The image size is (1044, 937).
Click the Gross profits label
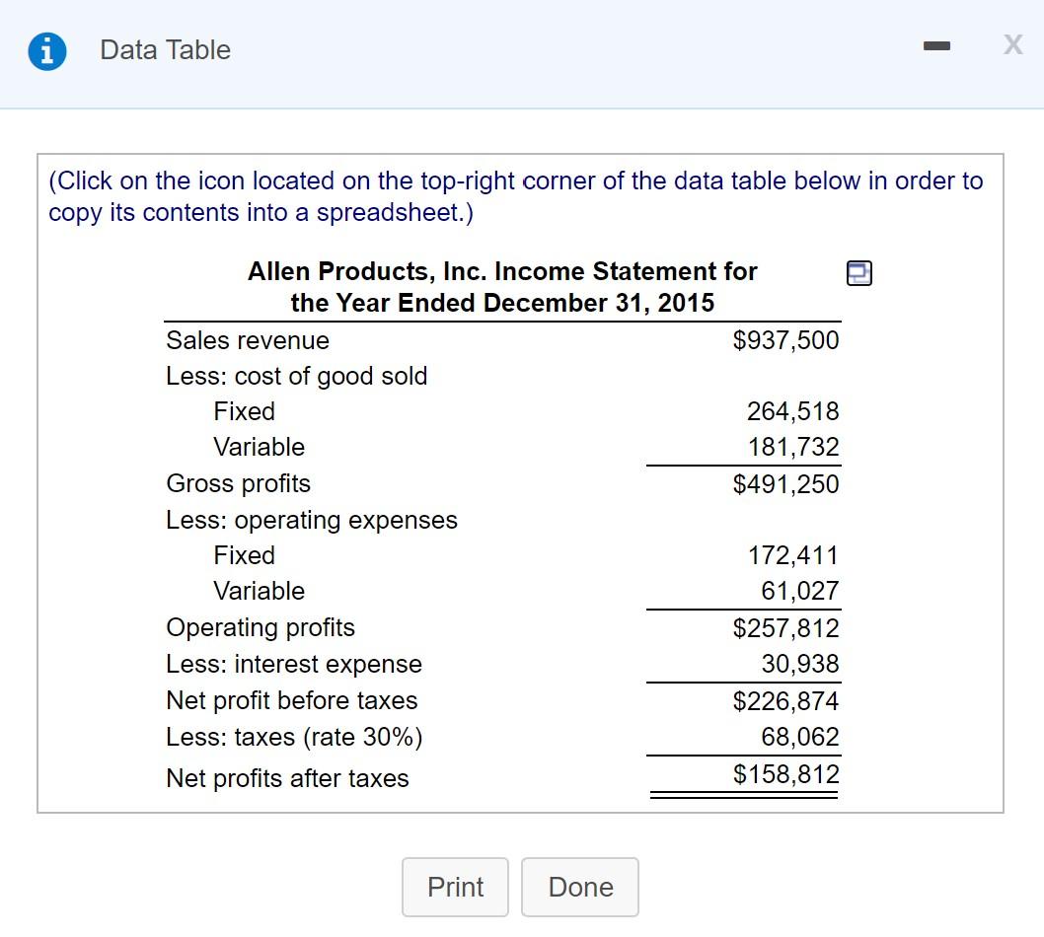tap(239, 484)
